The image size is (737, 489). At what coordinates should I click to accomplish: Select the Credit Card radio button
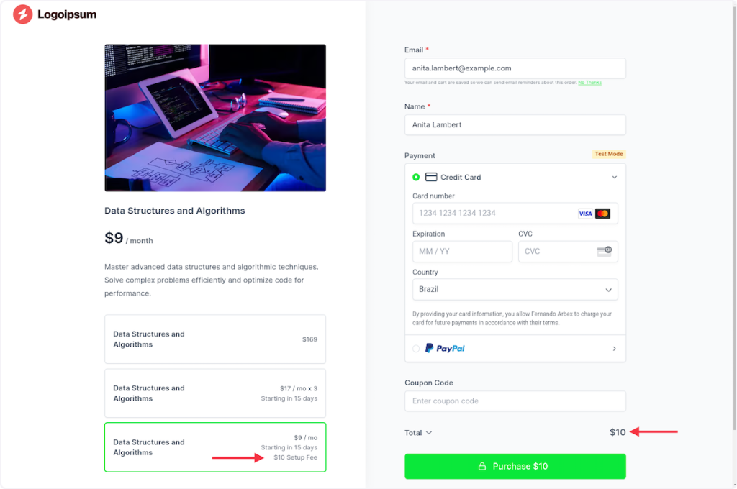416,177
